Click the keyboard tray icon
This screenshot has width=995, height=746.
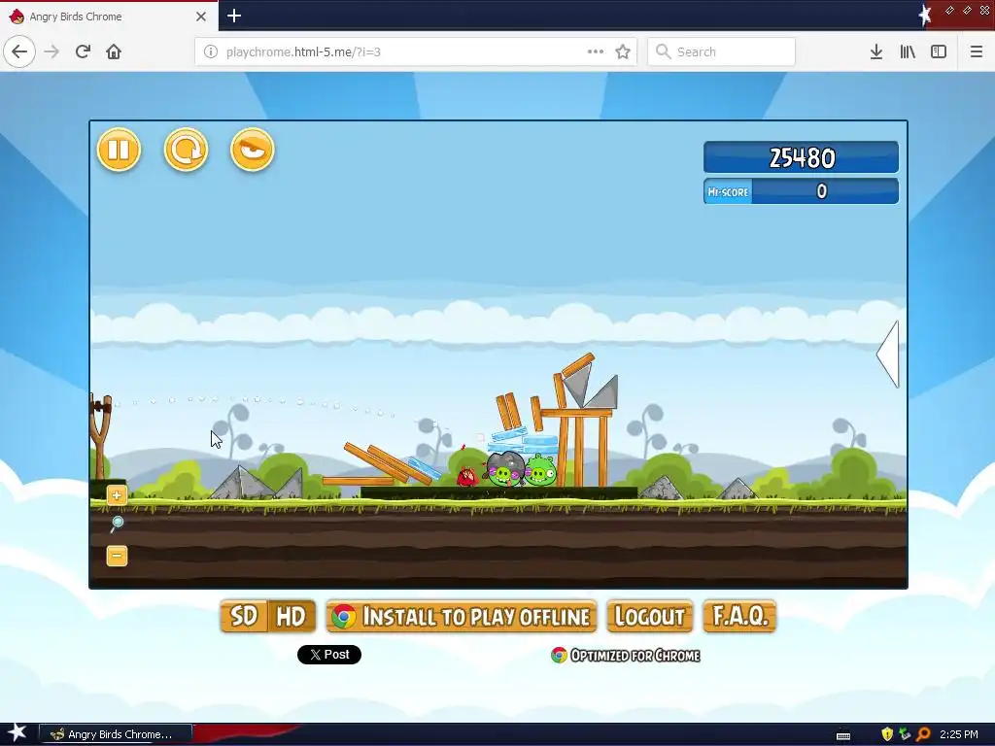843,735
